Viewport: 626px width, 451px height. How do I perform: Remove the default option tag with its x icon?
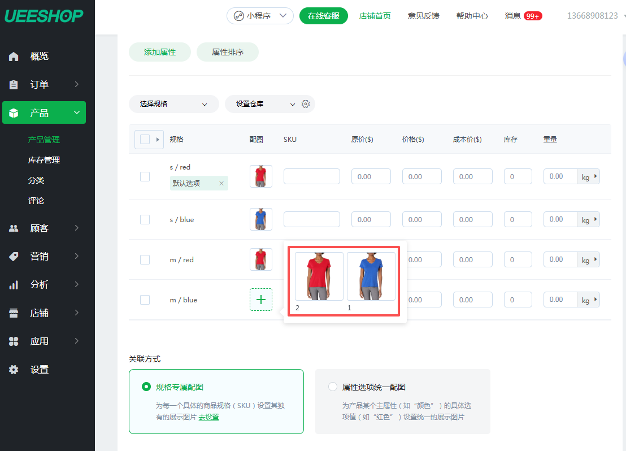click(x=221, y=183)
